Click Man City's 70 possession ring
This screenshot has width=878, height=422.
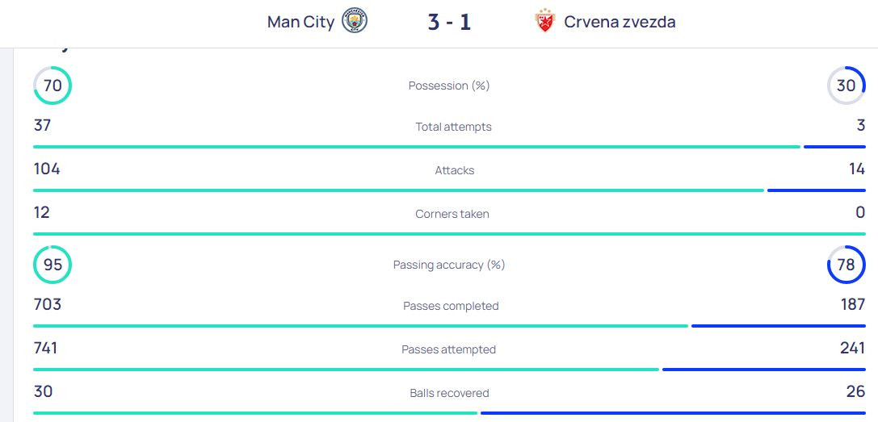53,86
